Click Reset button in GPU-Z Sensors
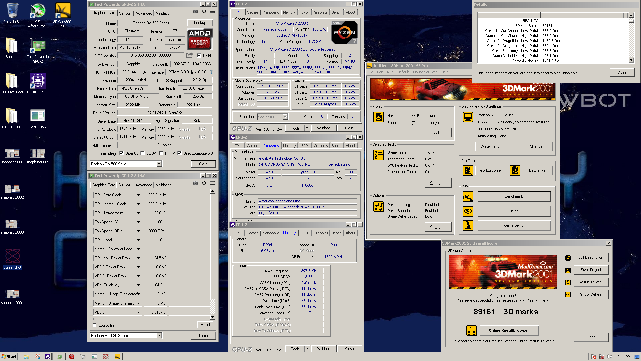 205,325
